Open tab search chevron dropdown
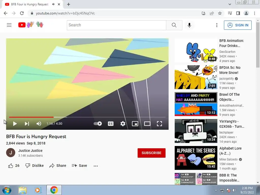The width and height of the screenshot is (260, 195). (230, 4)
